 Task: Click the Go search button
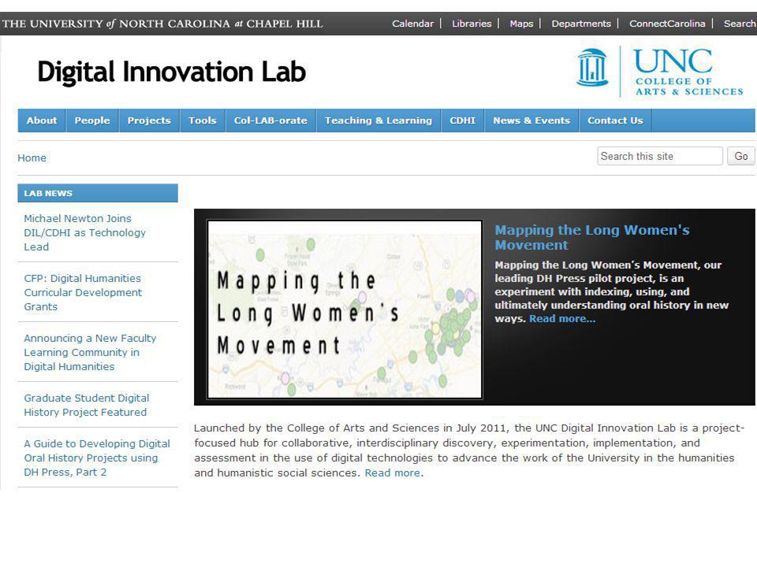pos(741,156)
